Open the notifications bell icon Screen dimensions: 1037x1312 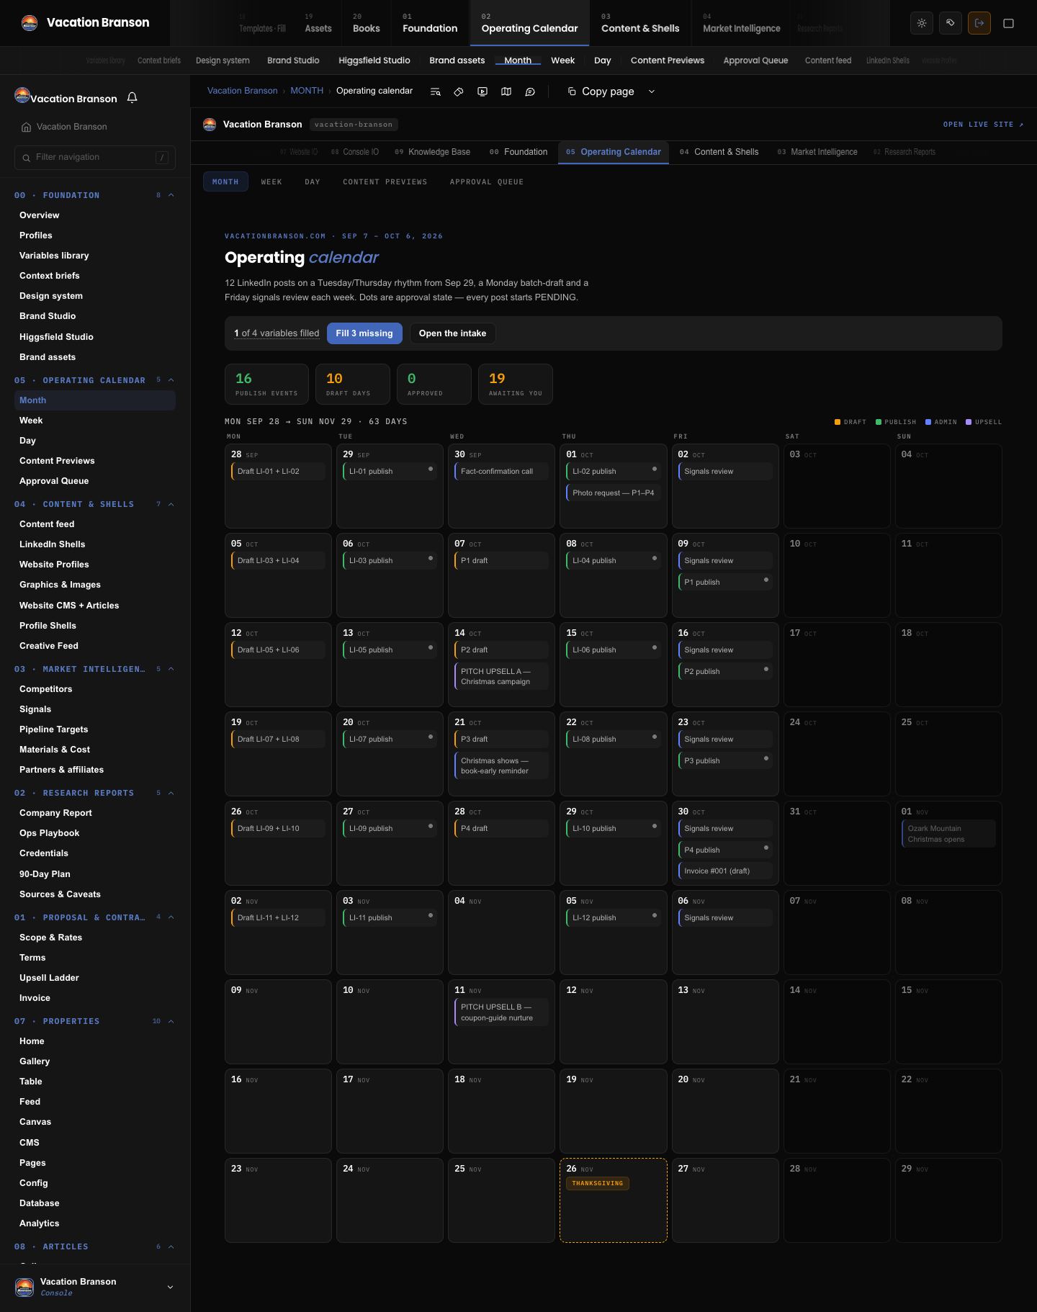point(132,98)
